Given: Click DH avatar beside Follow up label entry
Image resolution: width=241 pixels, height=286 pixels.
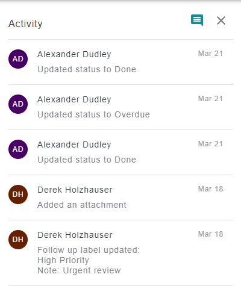Looking at the screenshot, I should coord(18,240).
